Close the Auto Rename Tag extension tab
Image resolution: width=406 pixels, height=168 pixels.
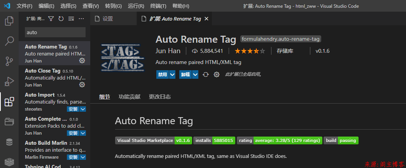pos(206,19)
